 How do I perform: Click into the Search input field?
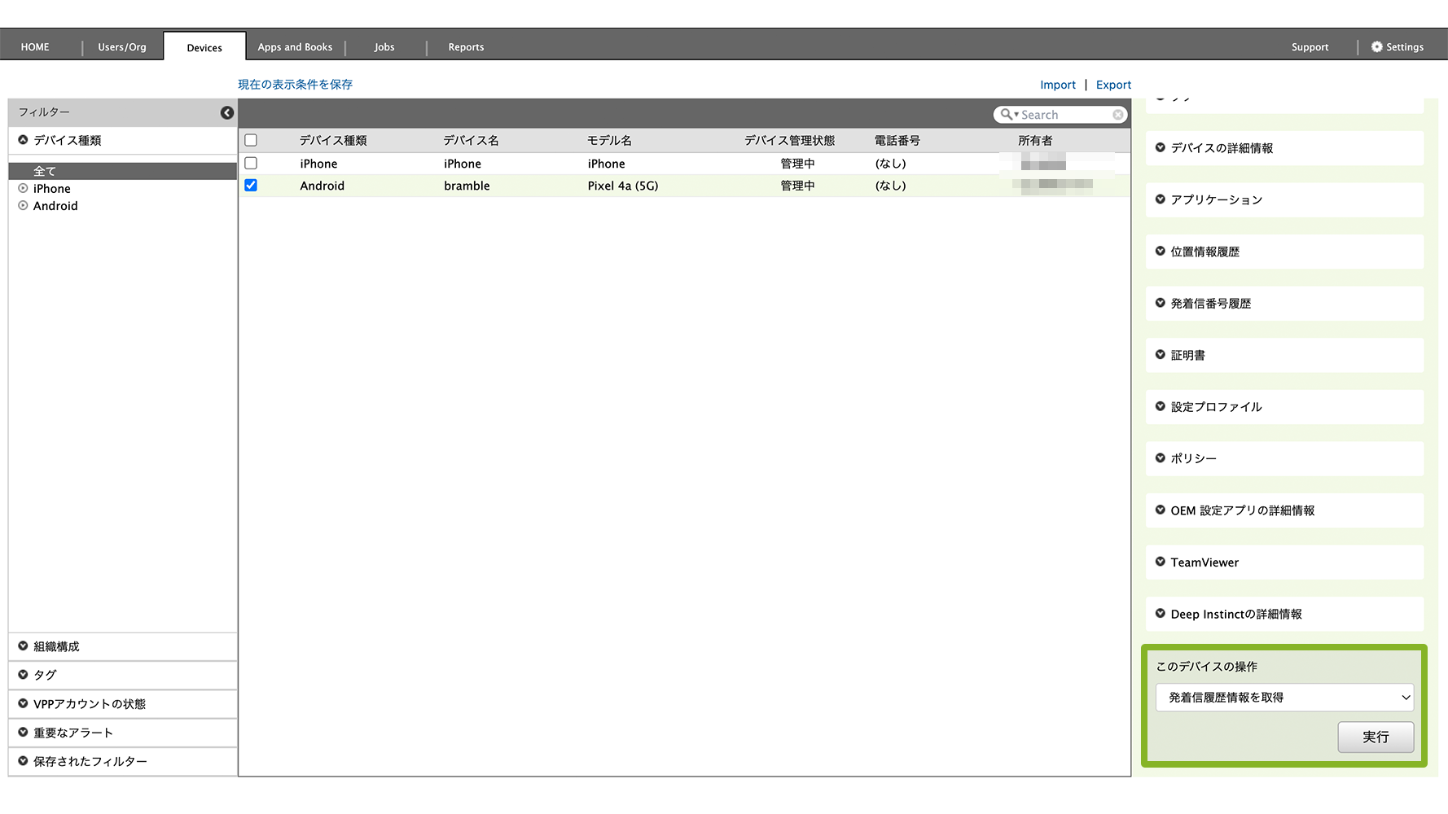pyautogui.click(x=1064, y=115)
